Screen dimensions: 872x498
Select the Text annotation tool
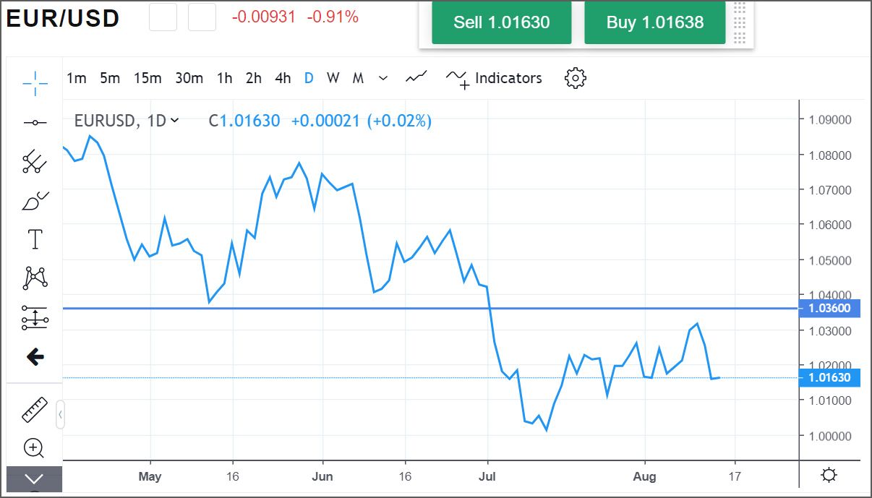pos(35,239)
